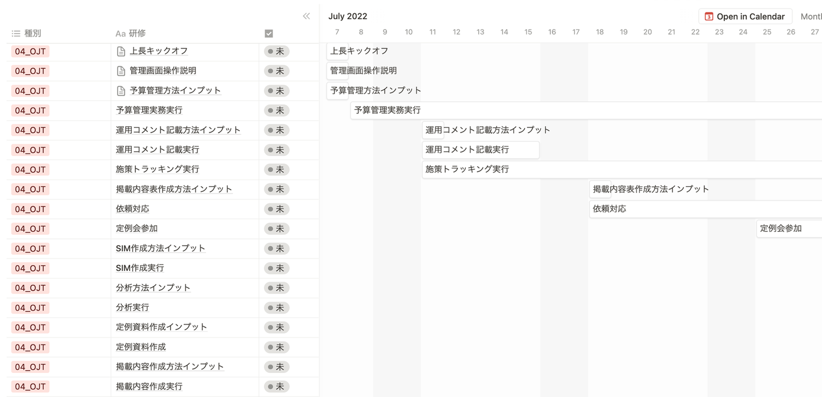The width and height of the screenshot is (822, 397).
Task: Click the page icon beside 上長キックオフ
Action: [x=121, y=51]
